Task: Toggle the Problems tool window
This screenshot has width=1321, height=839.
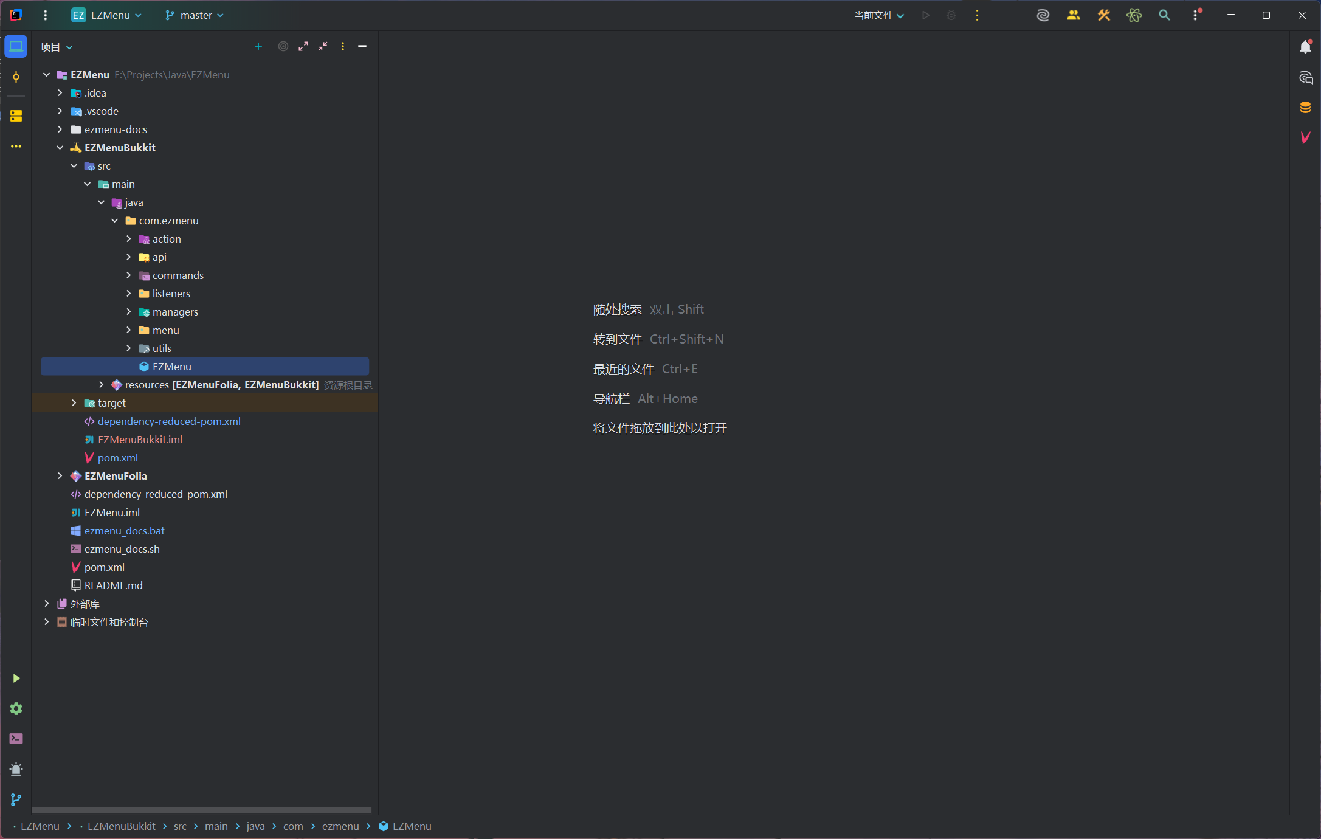Action: 16,769
